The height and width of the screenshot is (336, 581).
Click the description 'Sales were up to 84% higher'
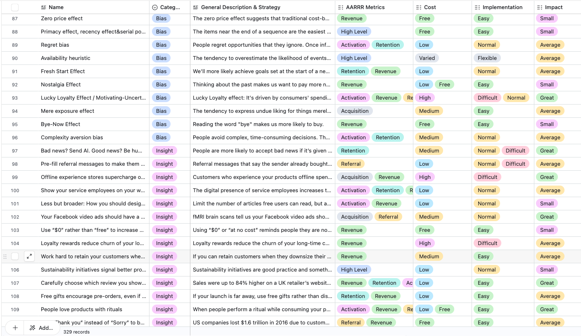tap(262, 283)
